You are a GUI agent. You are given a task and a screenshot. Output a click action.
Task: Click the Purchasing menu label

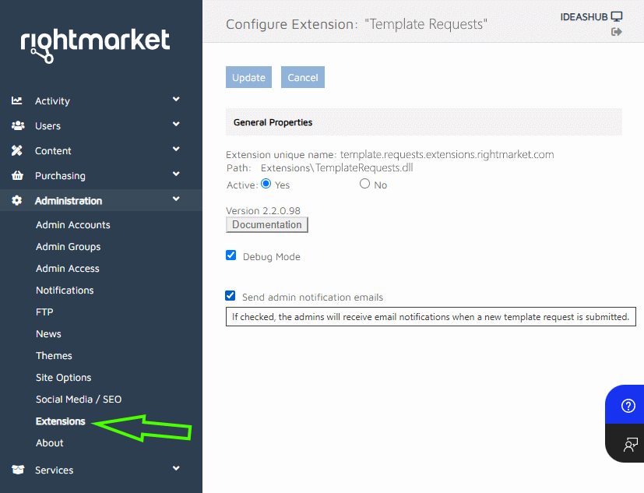[60, 176]
